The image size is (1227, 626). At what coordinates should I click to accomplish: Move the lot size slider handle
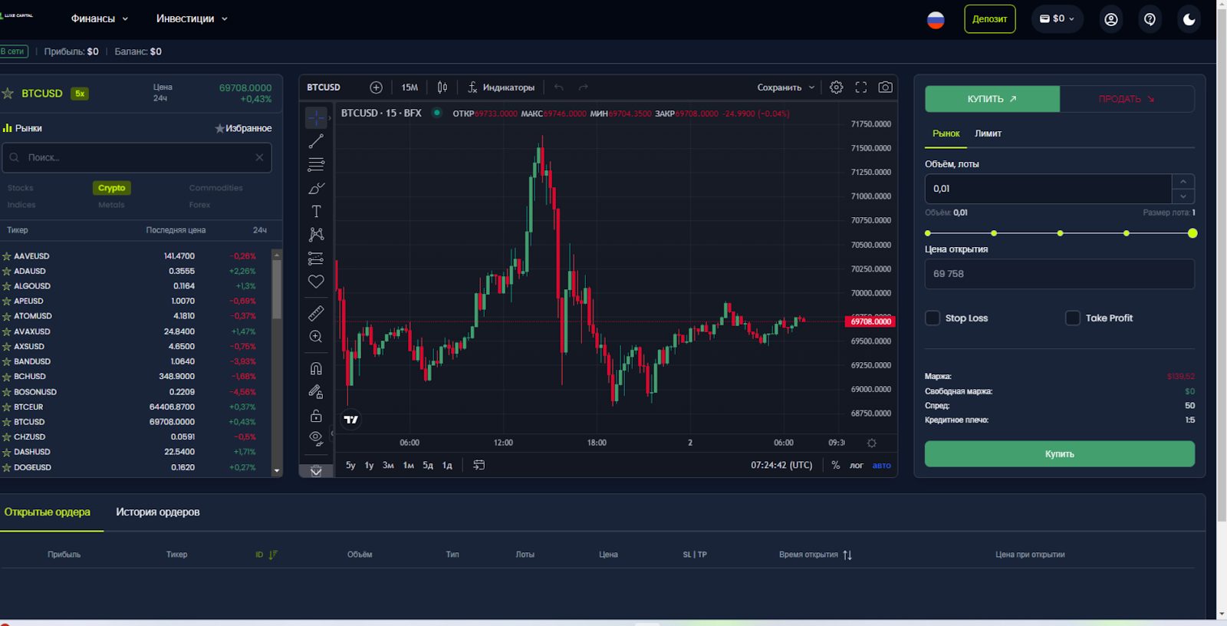pos(1192,233)
